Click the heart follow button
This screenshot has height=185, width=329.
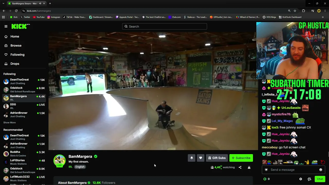[x=200, y=158]
